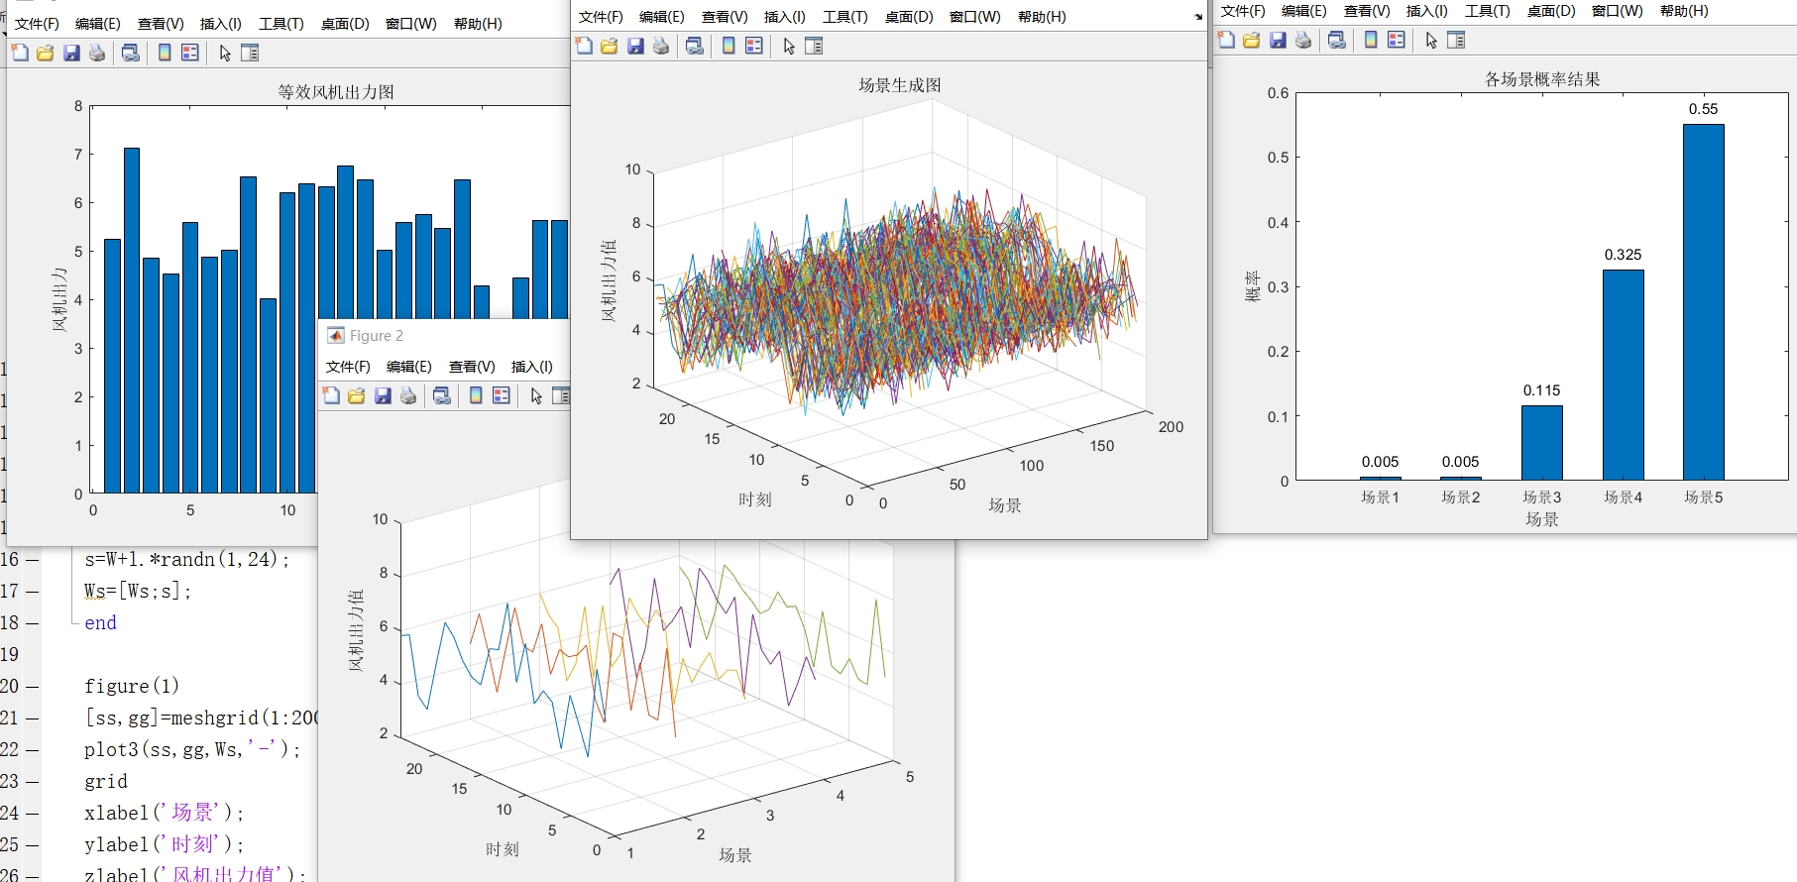Click Open File icon in the 各场景概率结果 window
Image resolution: width=1797 pixels, height=882 pixels.
coord(1252,40)
